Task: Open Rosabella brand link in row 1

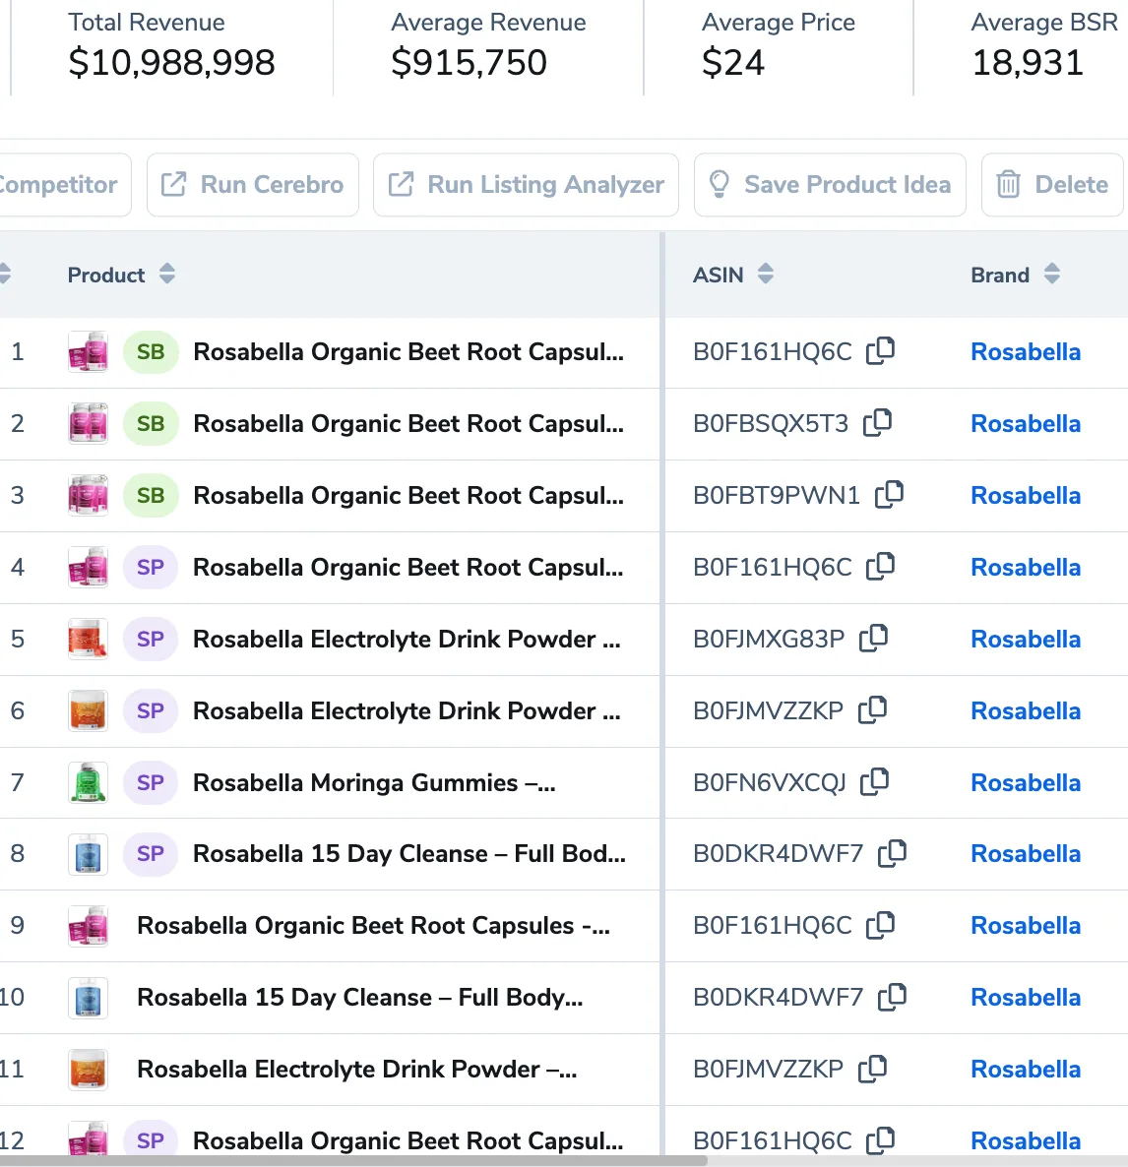Action: 1026,352
